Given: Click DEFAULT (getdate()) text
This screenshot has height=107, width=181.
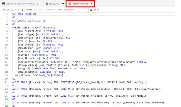Looking at the screenshot, I should 125,103.
